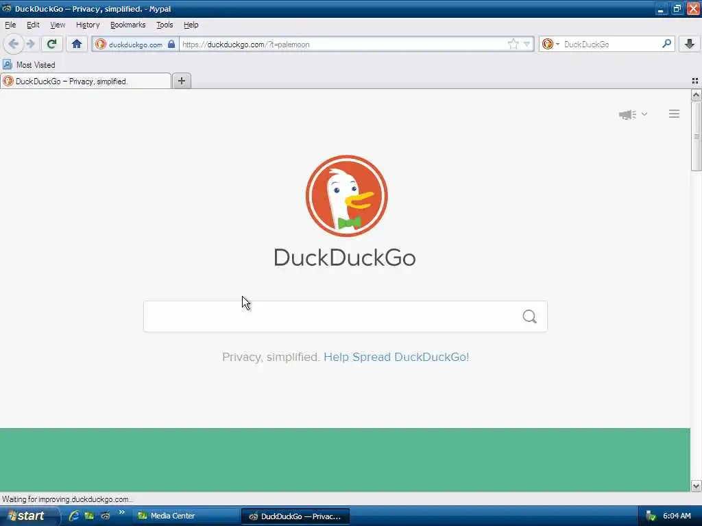Open the megaphone feedback dropdown

633,114
